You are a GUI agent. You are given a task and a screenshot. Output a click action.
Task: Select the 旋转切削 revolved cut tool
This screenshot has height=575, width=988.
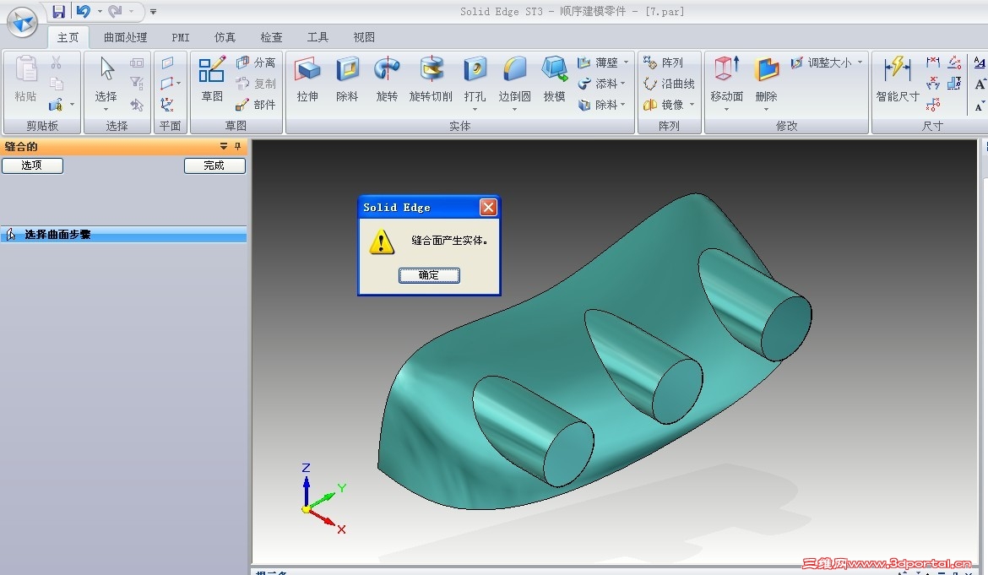coord(431,79)
